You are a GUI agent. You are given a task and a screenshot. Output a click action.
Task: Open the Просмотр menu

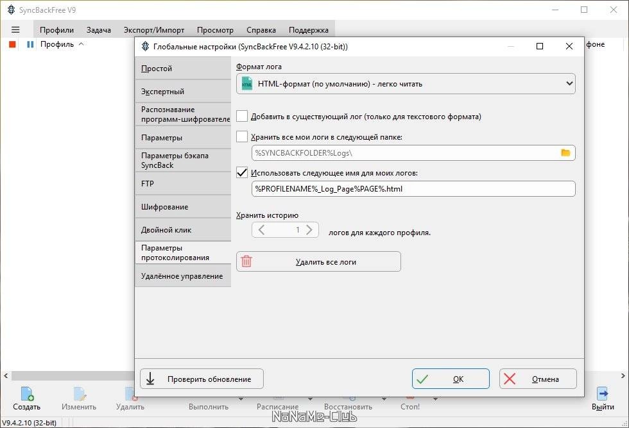(215, 29)
